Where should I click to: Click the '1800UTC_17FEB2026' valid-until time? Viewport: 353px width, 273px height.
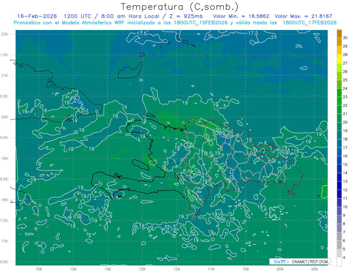[x=310, y=23]
